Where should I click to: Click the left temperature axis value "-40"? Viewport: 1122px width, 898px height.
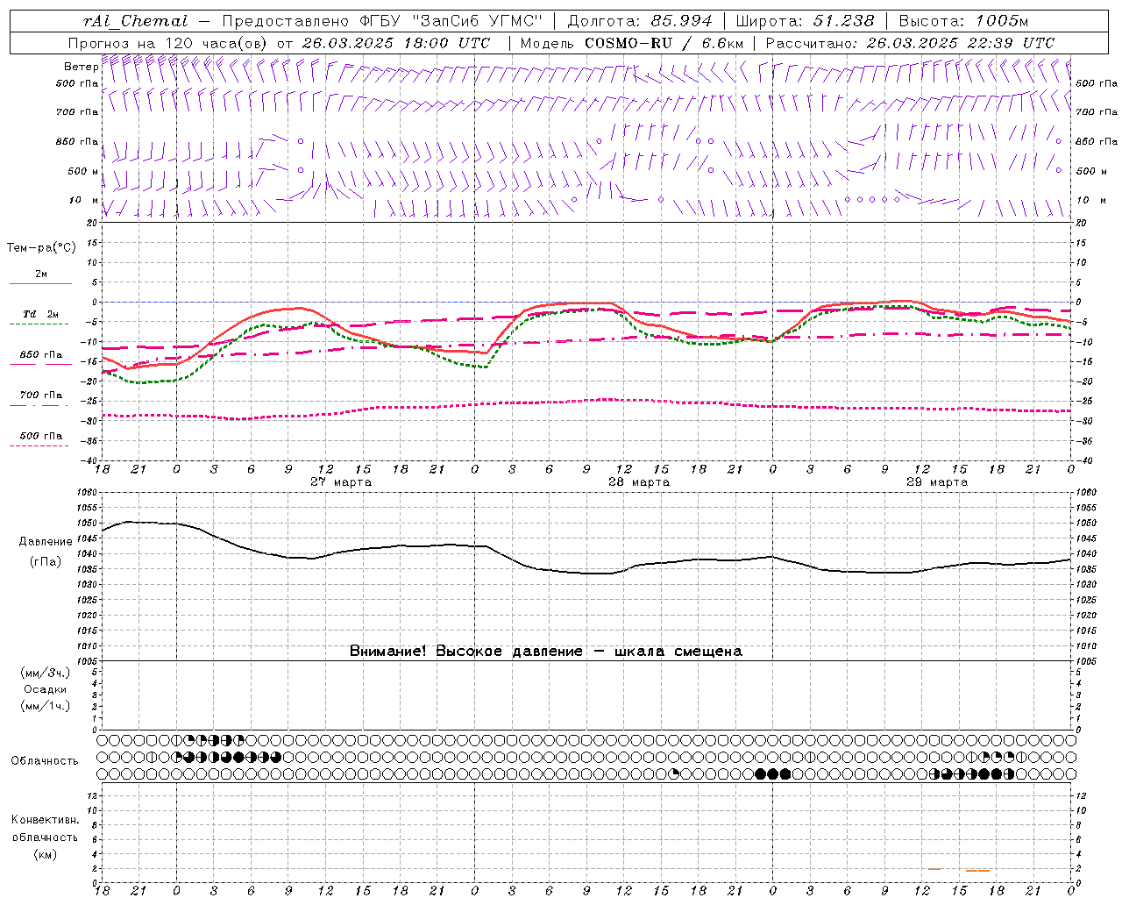(x=90, y=460)
